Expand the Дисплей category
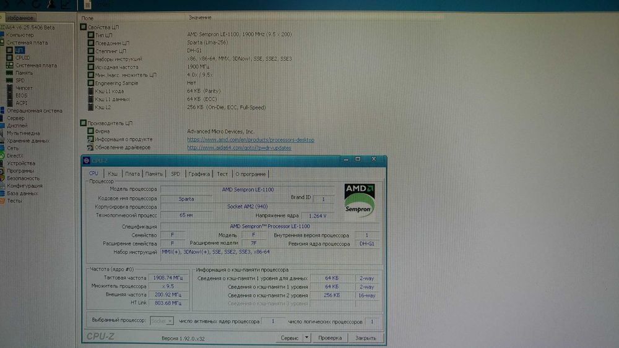This screenshot has width=619, height=348. pos(17,125)
